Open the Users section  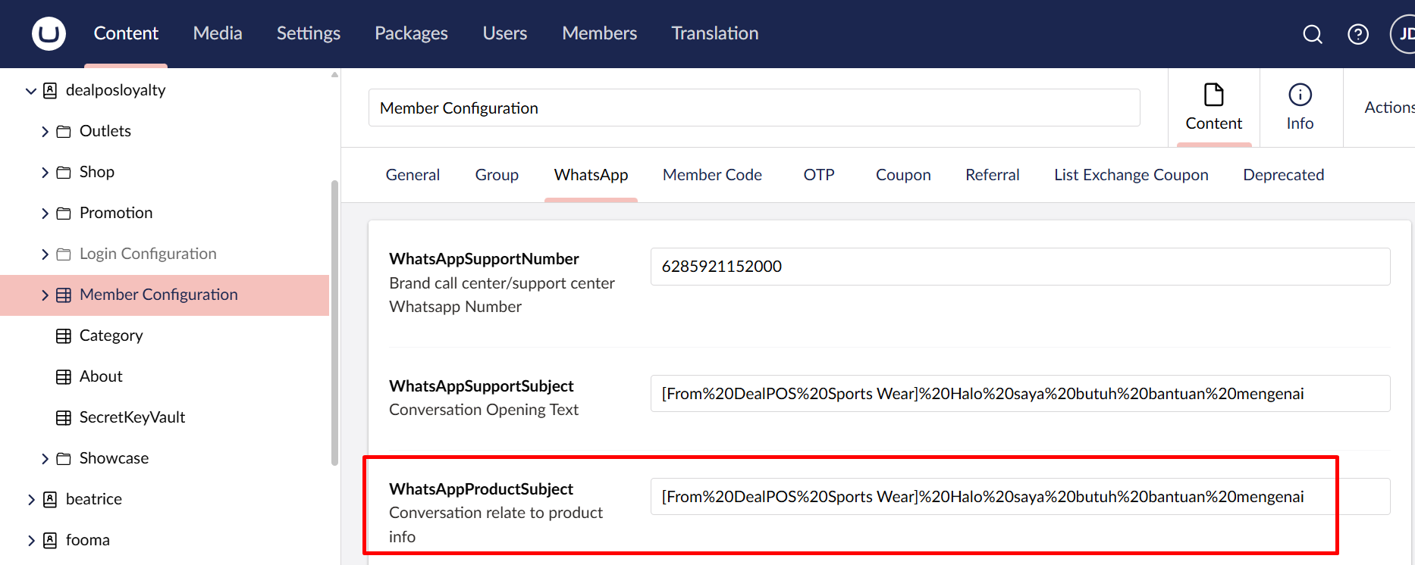click(505, 33)
